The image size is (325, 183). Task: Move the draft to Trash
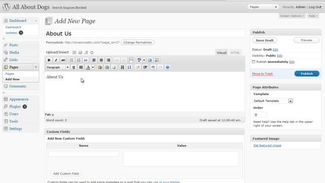click(x=263, y=74)
